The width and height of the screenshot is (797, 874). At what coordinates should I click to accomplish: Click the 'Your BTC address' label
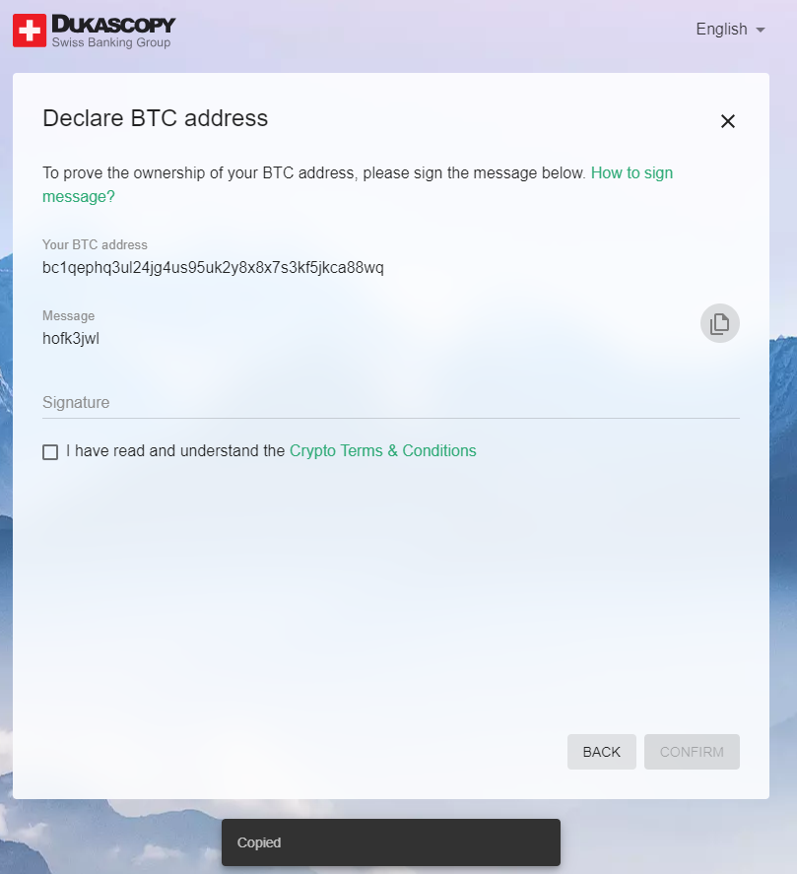pyautogui.click(x=95, y=244)
